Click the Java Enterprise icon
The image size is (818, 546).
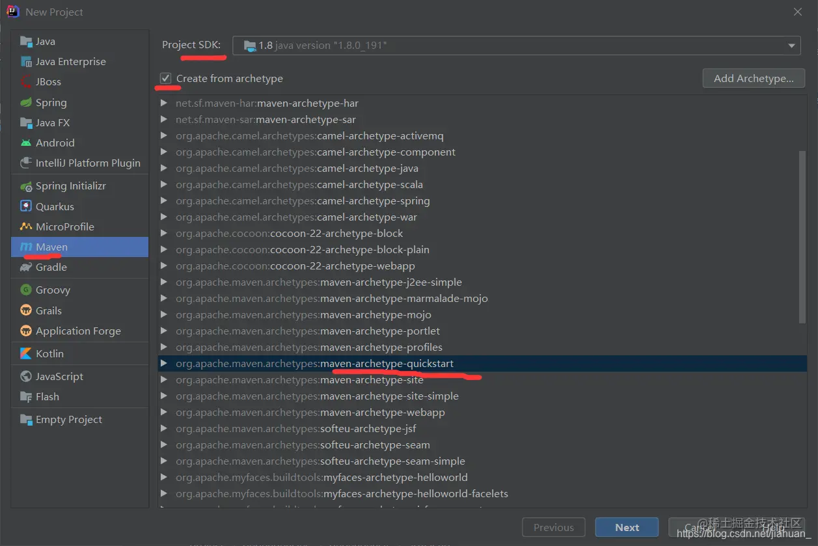tap(26, 62)
